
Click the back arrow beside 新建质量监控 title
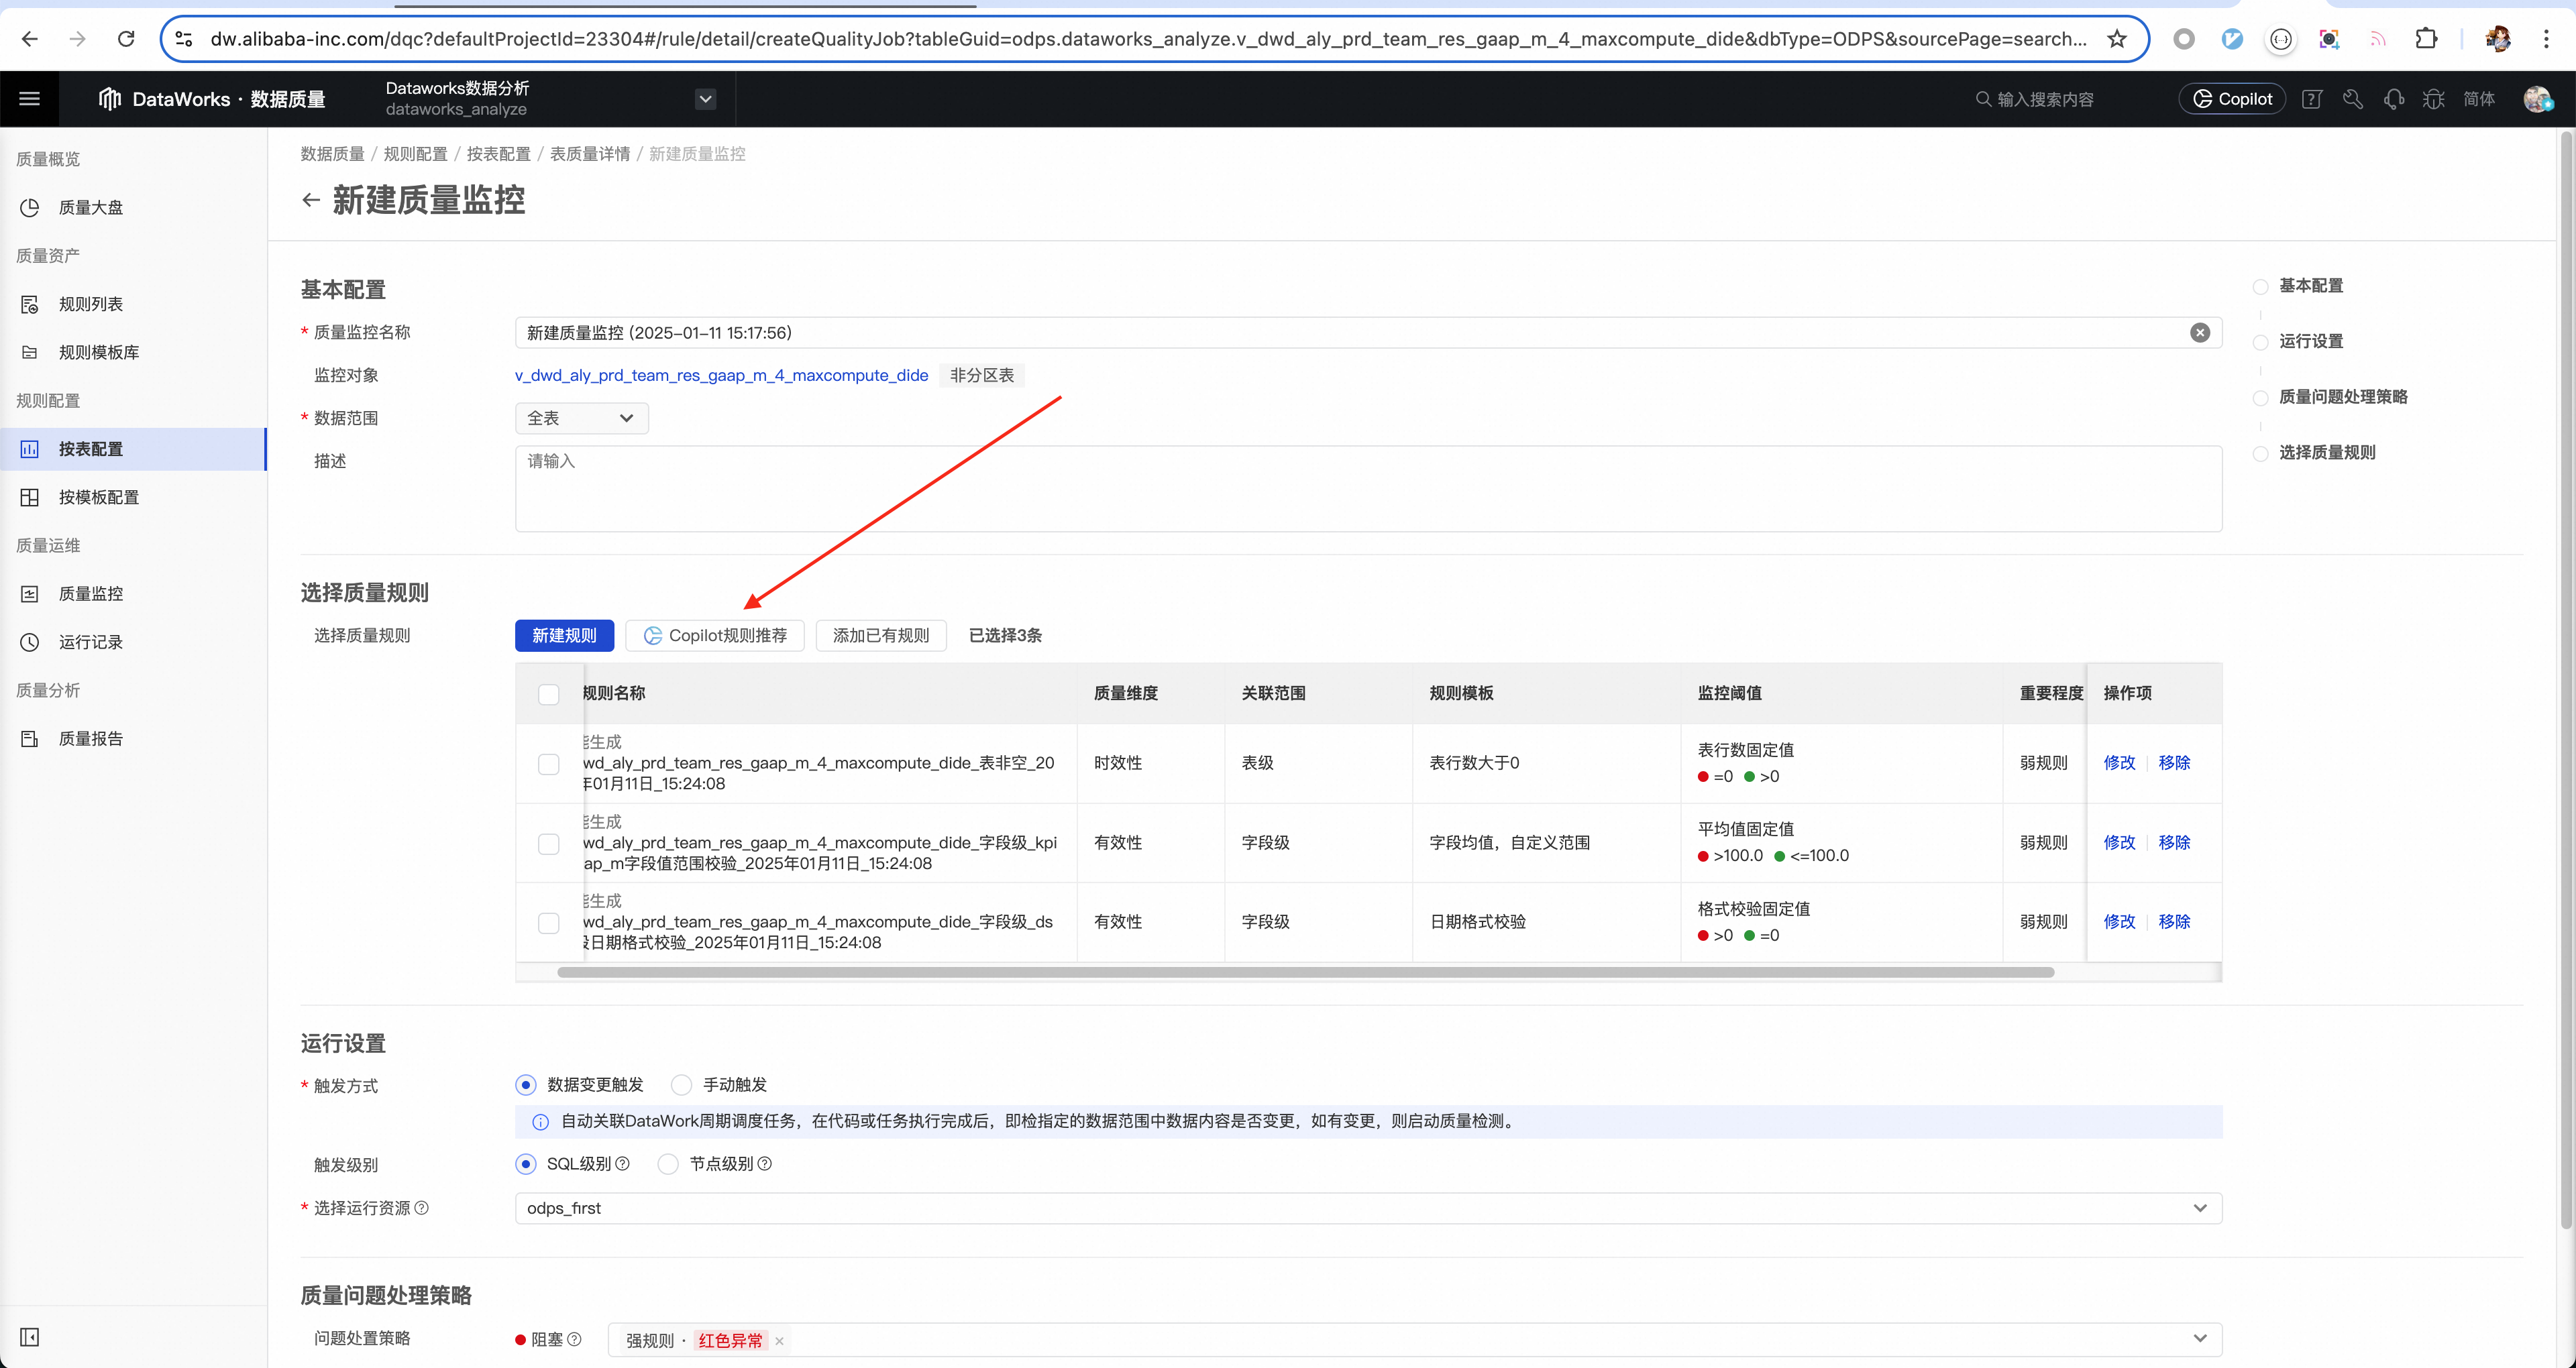311,200
